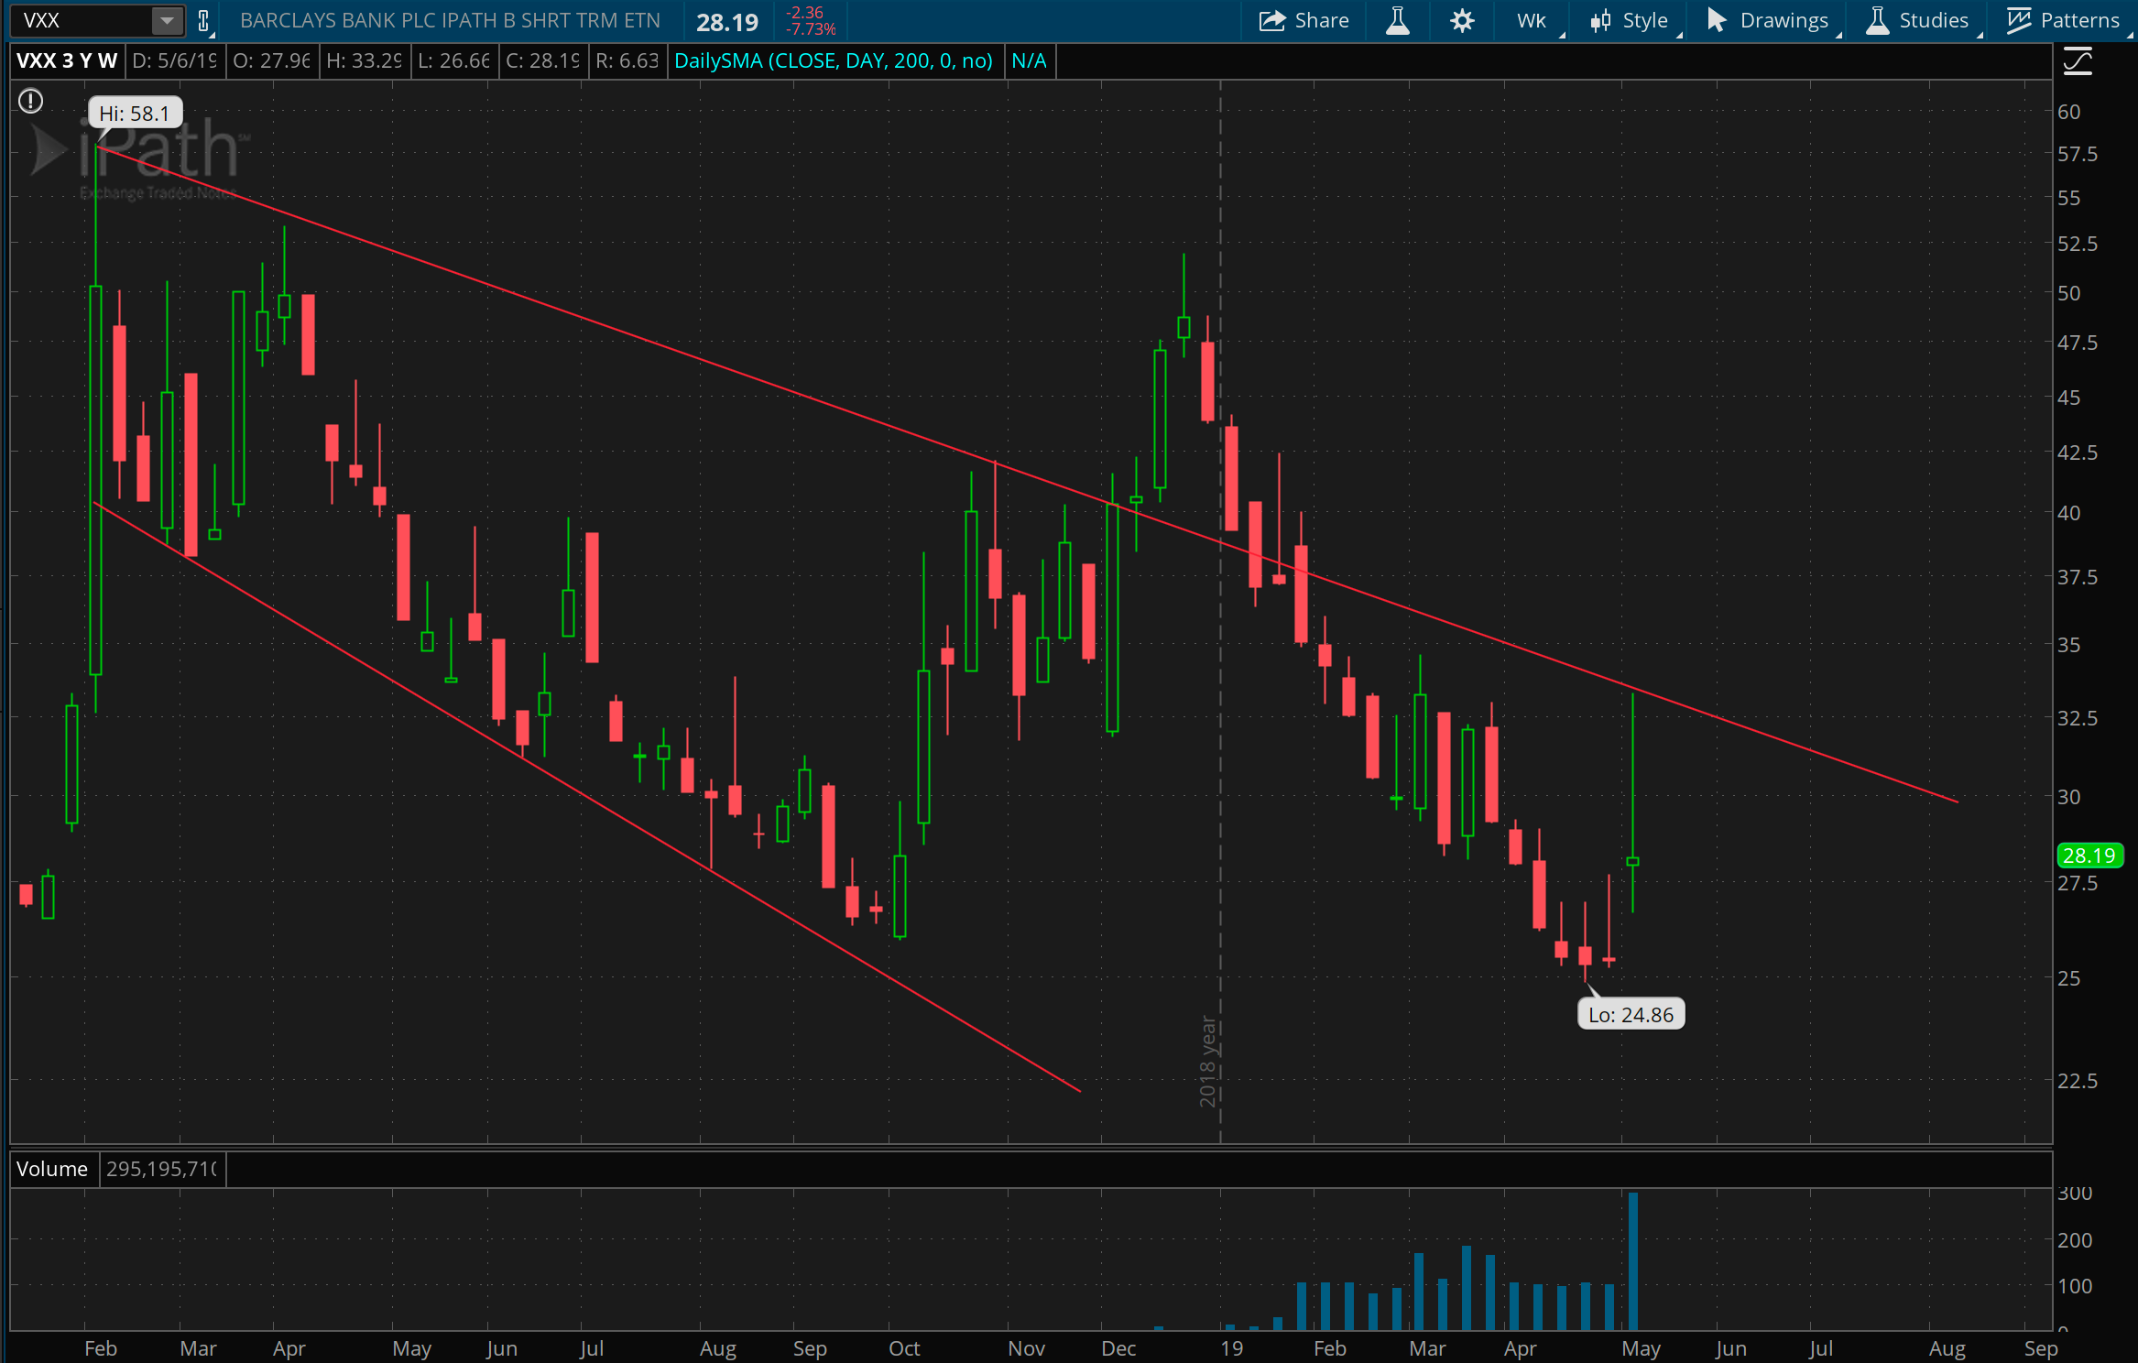The image size is (2138, 1363).
Task: Click the exclamation alert icon on the chart
Action: 30,101
